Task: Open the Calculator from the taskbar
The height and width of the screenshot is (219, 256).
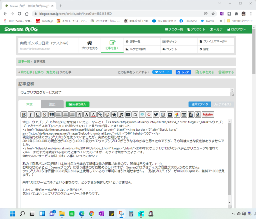Action: (x=131, y=214)
